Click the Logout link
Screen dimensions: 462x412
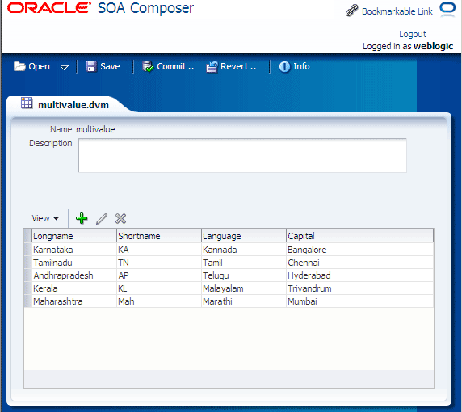[413, 34]
